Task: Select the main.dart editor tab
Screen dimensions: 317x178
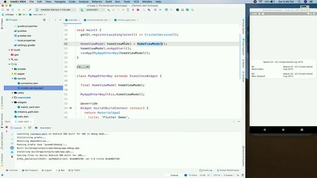Action: [73, 20]
